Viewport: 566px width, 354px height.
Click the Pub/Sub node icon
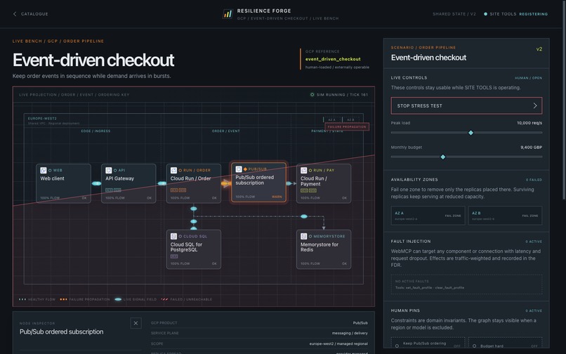pyautogui.click(x=239, y=169)
